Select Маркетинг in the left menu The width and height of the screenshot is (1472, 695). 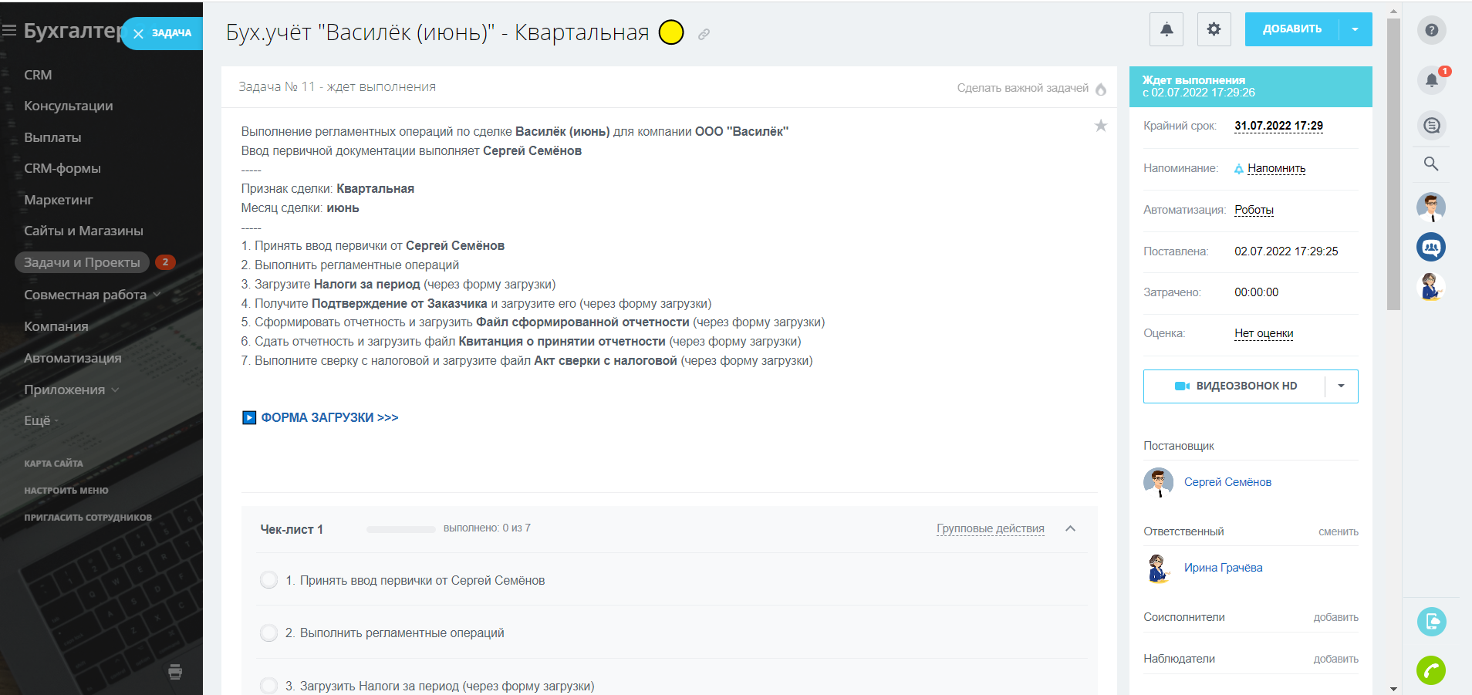59,200
